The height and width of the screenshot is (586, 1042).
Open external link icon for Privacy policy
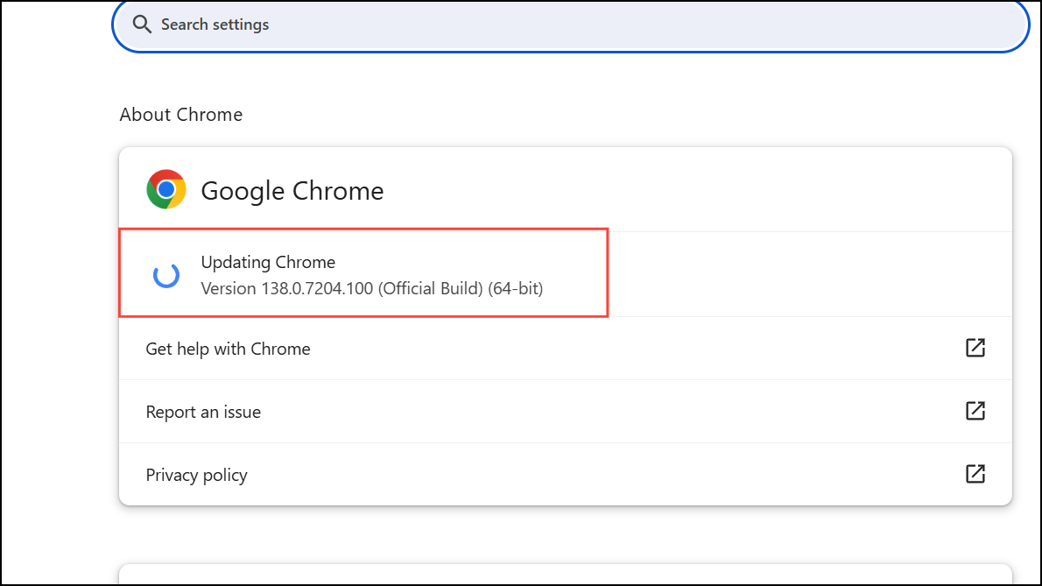[x=975, y=474]
